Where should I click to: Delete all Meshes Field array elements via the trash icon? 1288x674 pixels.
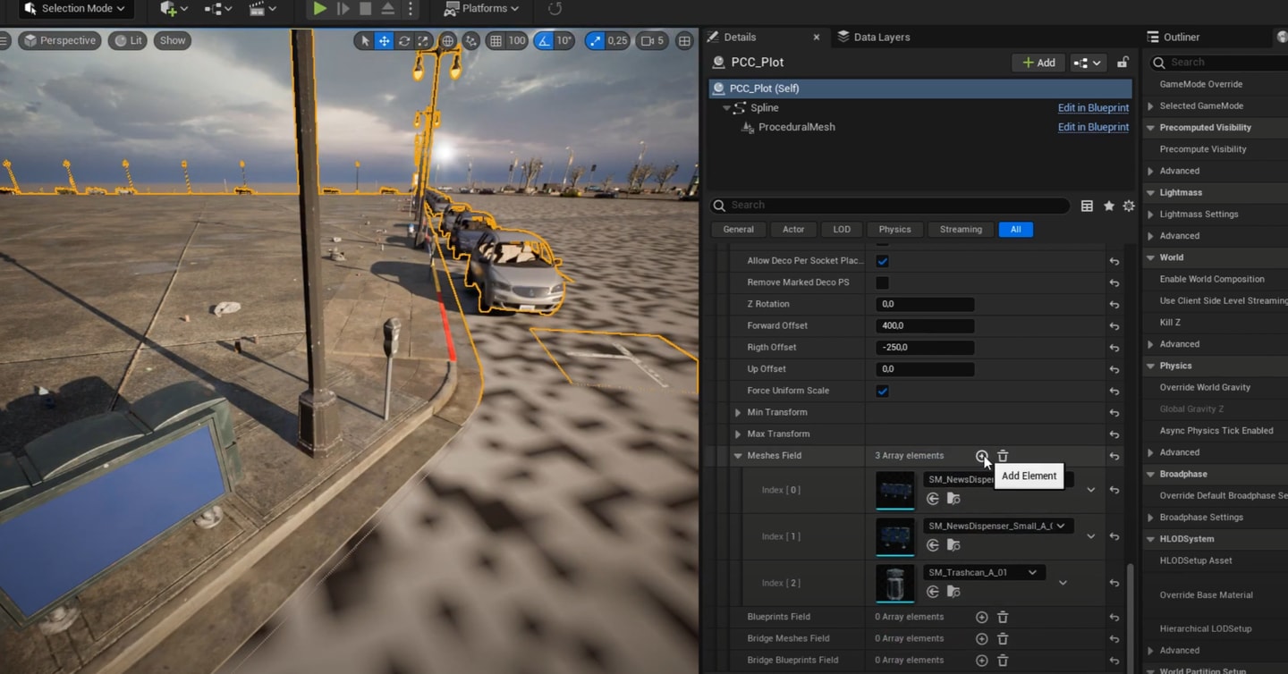[1003, 456]
